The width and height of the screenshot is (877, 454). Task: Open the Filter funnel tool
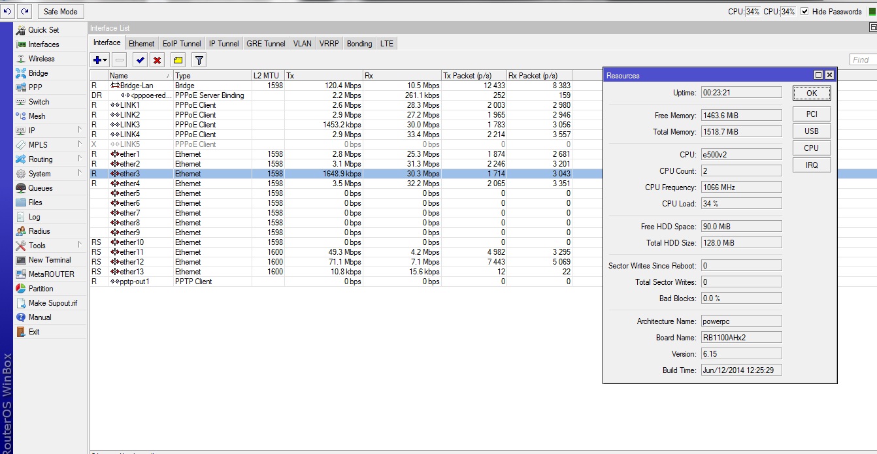pos(199,60)
